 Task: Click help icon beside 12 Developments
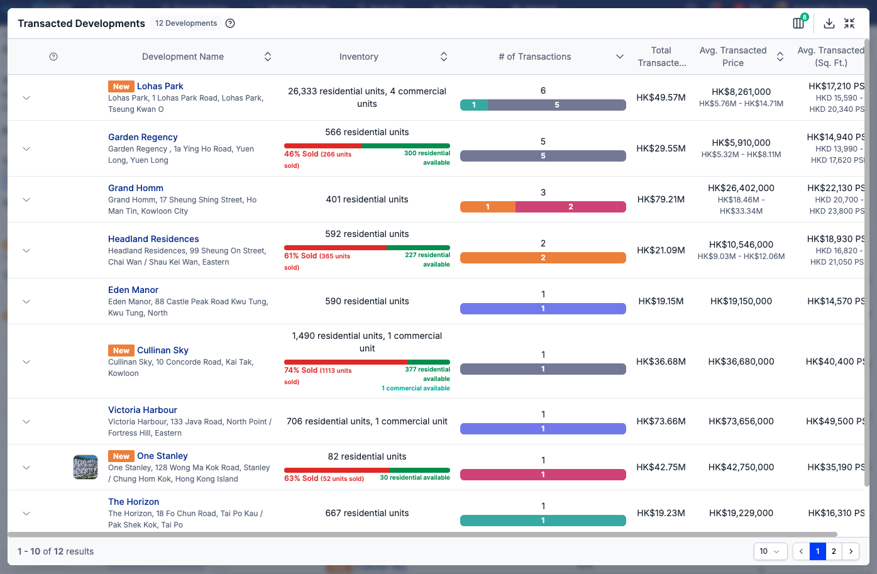230,23
